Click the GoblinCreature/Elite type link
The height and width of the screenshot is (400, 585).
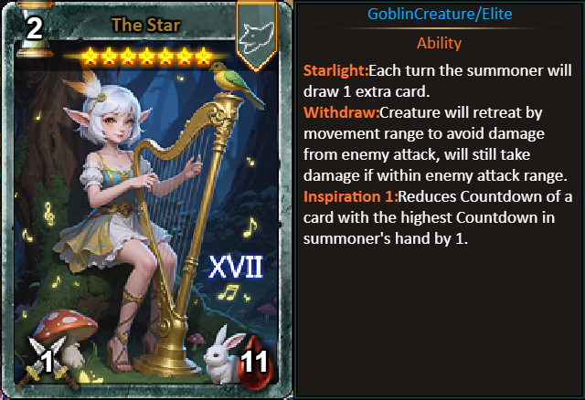point(440,15)
